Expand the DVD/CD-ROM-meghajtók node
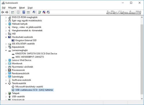 (x=6, y=17)
